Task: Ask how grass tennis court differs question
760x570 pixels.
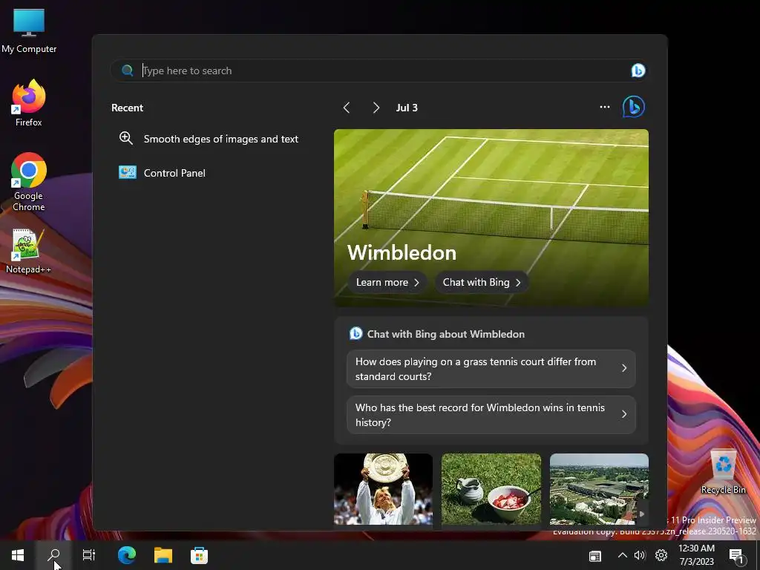Action: pyautogui.click(x=491, y=369)
